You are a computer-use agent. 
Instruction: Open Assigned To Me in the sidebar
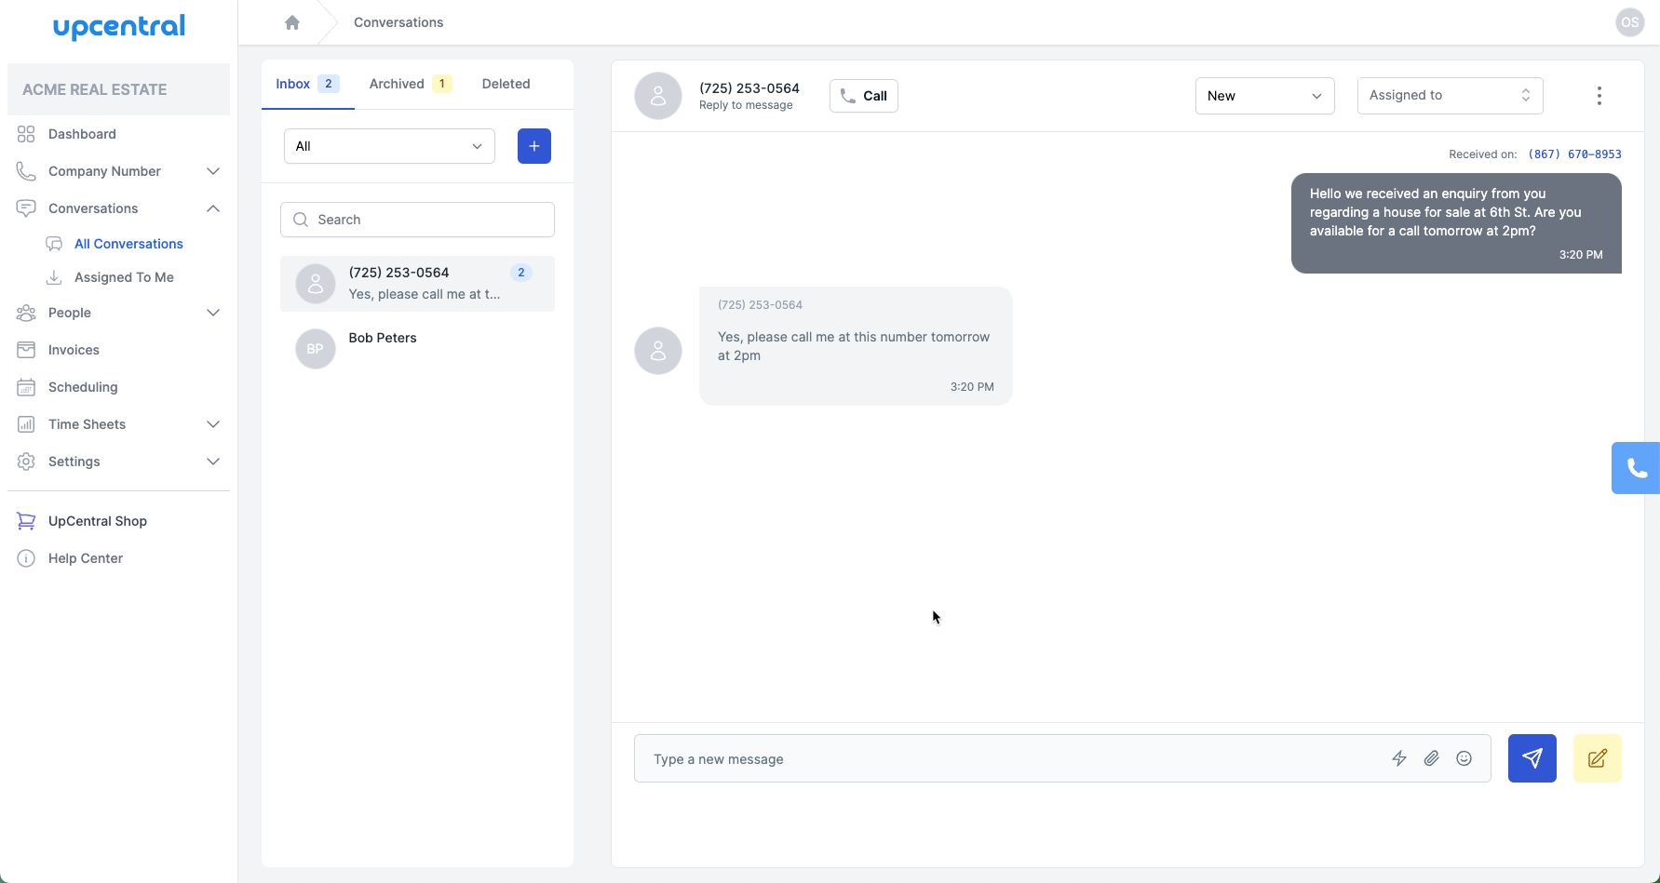coord(123,276)
